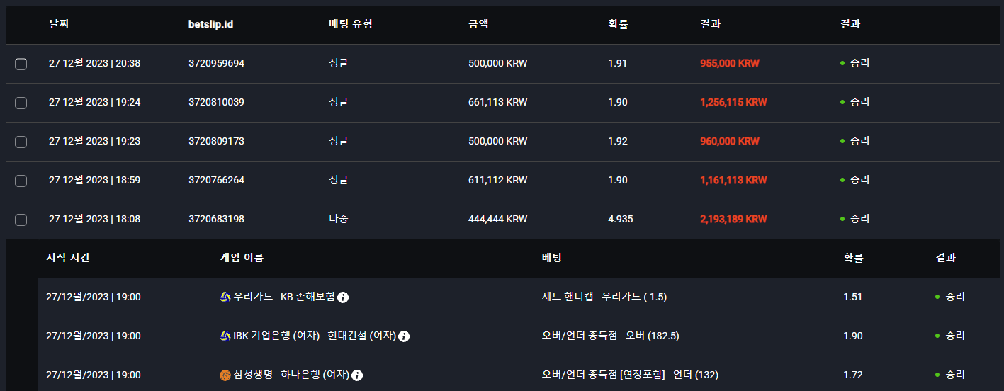Sort by betslip.id column header

(x=211, y=24)
